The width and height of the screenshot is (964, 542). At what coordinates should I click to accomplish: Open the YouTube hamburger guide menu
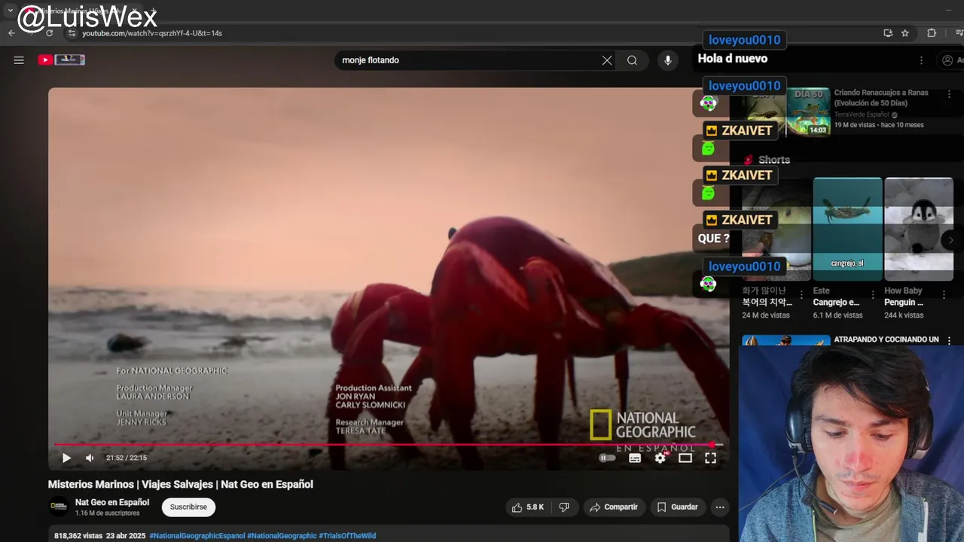[19, 60]
